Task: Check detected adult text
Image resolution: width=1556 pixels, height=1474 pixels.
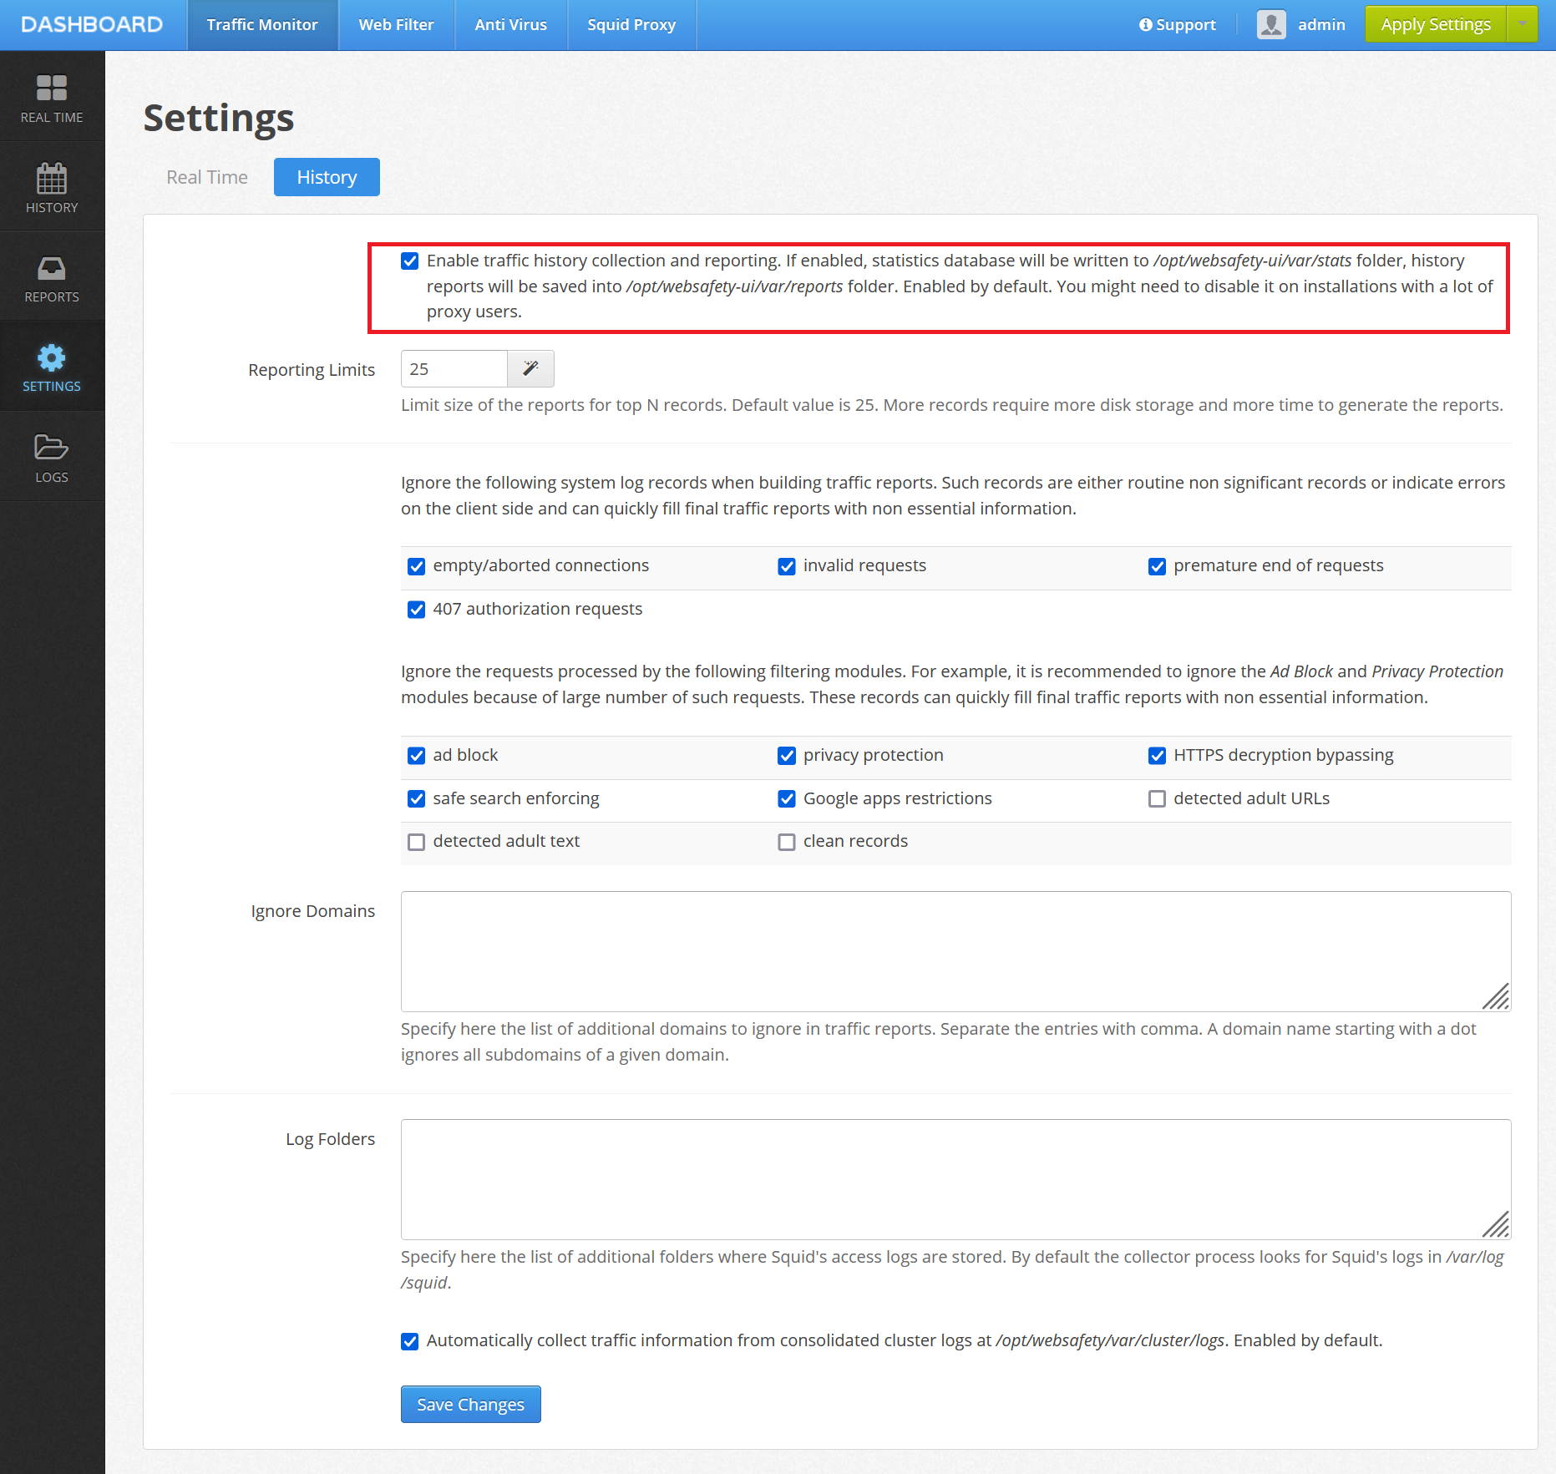Action: coord(416,842)
